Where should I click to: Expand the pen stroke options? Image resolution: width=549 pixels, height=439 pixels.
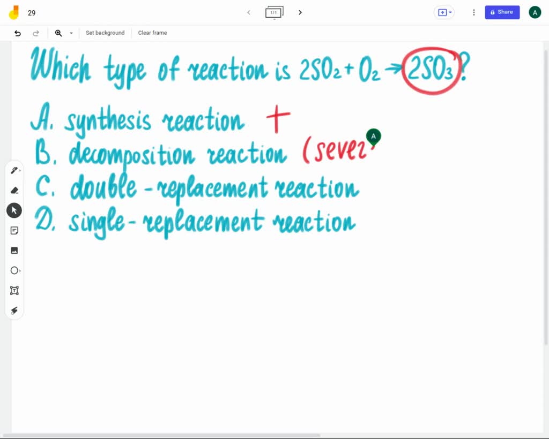pos(21,170)
